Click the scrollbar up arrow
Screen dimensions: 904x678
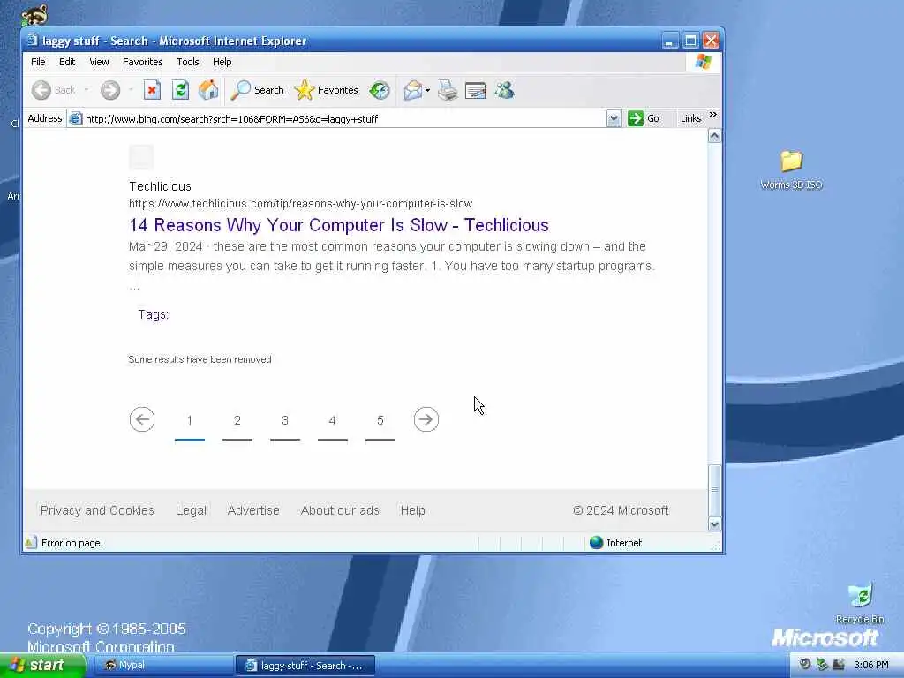tap(714, 136)
